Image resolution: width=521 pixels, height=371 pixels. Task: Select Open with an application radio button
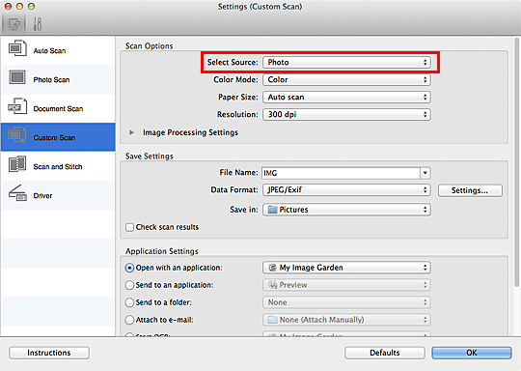pyautogui.click(x=129, y=268)
